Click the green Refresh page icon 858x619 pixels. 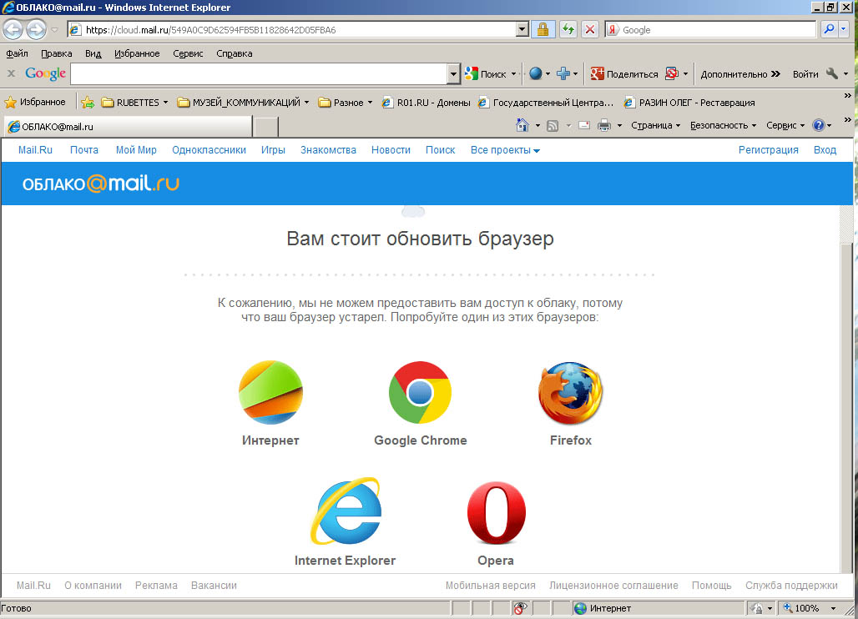pos(568,29)
